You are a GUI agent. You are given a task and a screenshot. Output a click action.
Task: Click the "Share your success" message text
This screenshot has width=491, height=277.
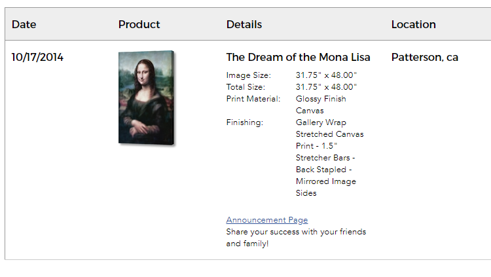tap(296, 232)
